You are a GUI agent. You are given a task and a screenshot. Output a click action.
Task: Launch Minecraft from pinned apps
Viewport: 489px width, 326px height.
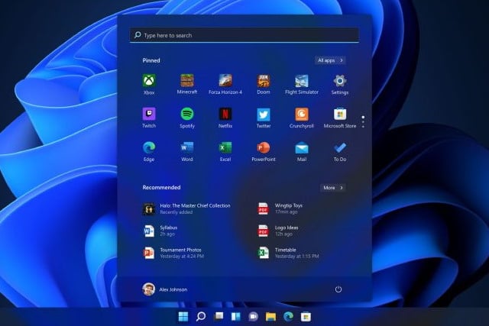[187, 81]
